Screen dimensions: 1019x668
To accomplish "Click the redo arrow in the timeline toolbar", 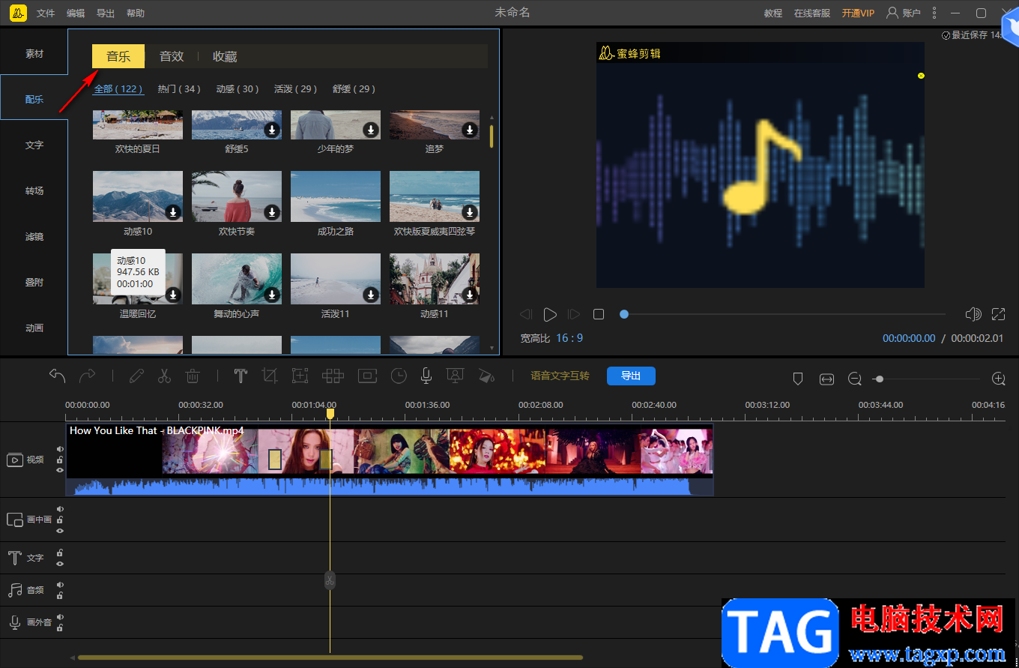I will [x=88, y=376].
